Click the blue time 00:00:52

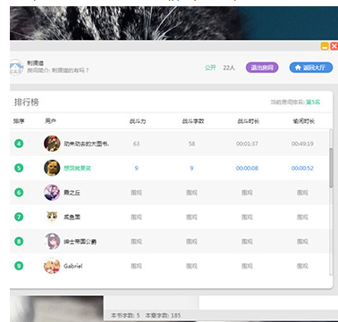(302, 169)
